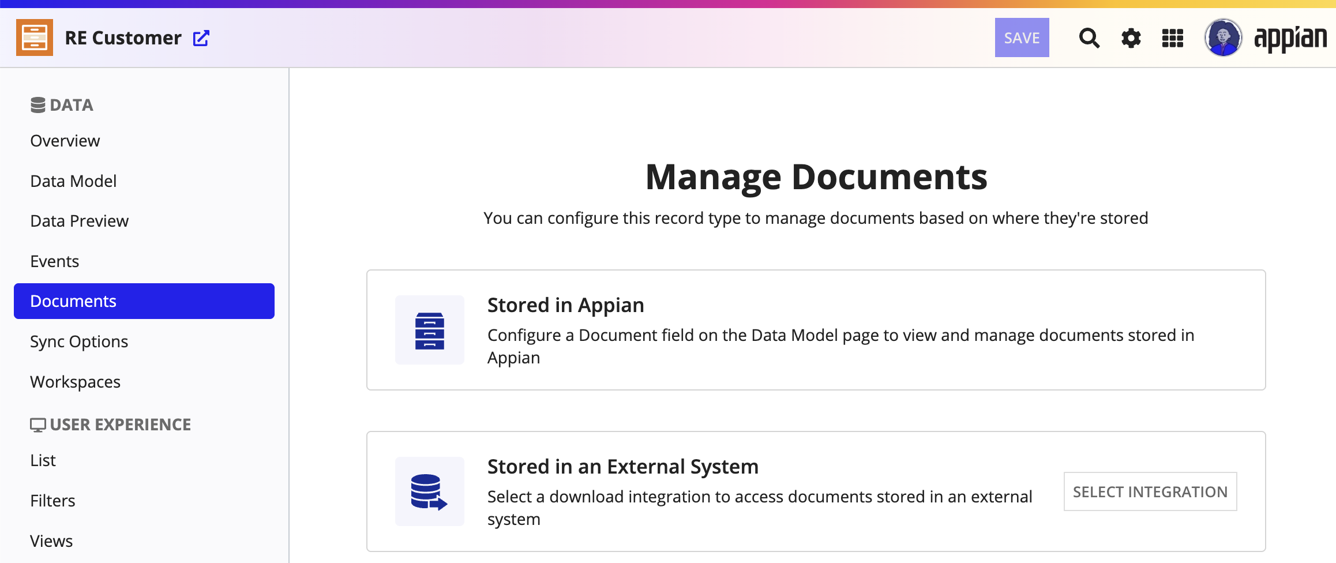Image resolution: width=1336 pixels, height=563 pixels.
Task: Click the Appian logo
Action: 1290,39
